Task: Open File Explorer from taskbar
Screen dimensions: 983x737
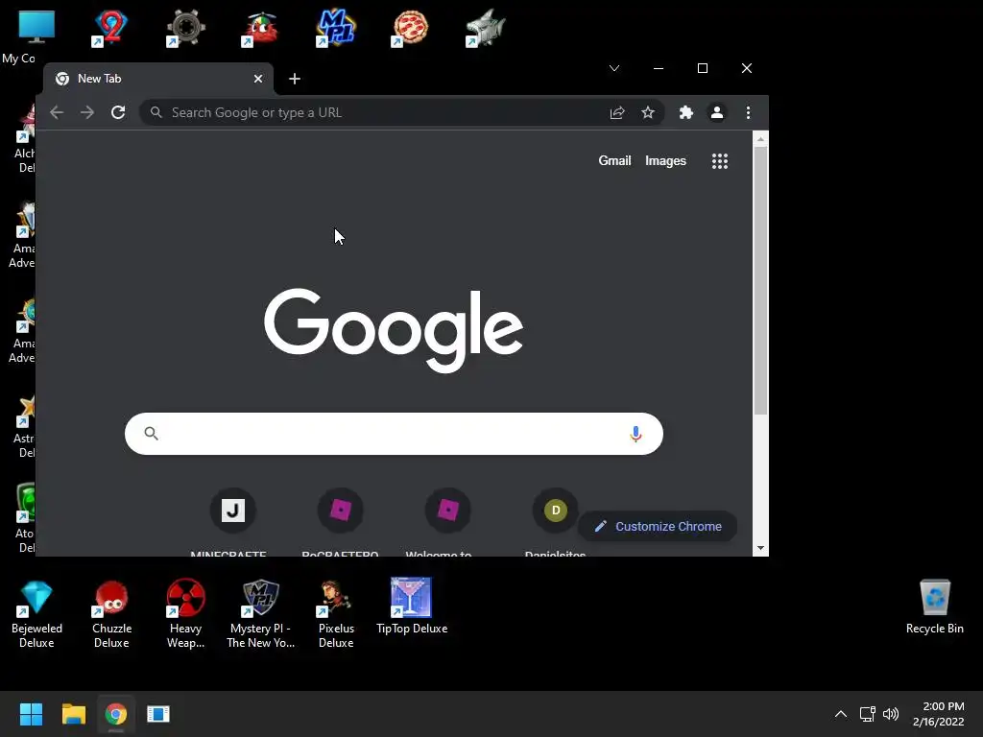Action: (73, 714)
